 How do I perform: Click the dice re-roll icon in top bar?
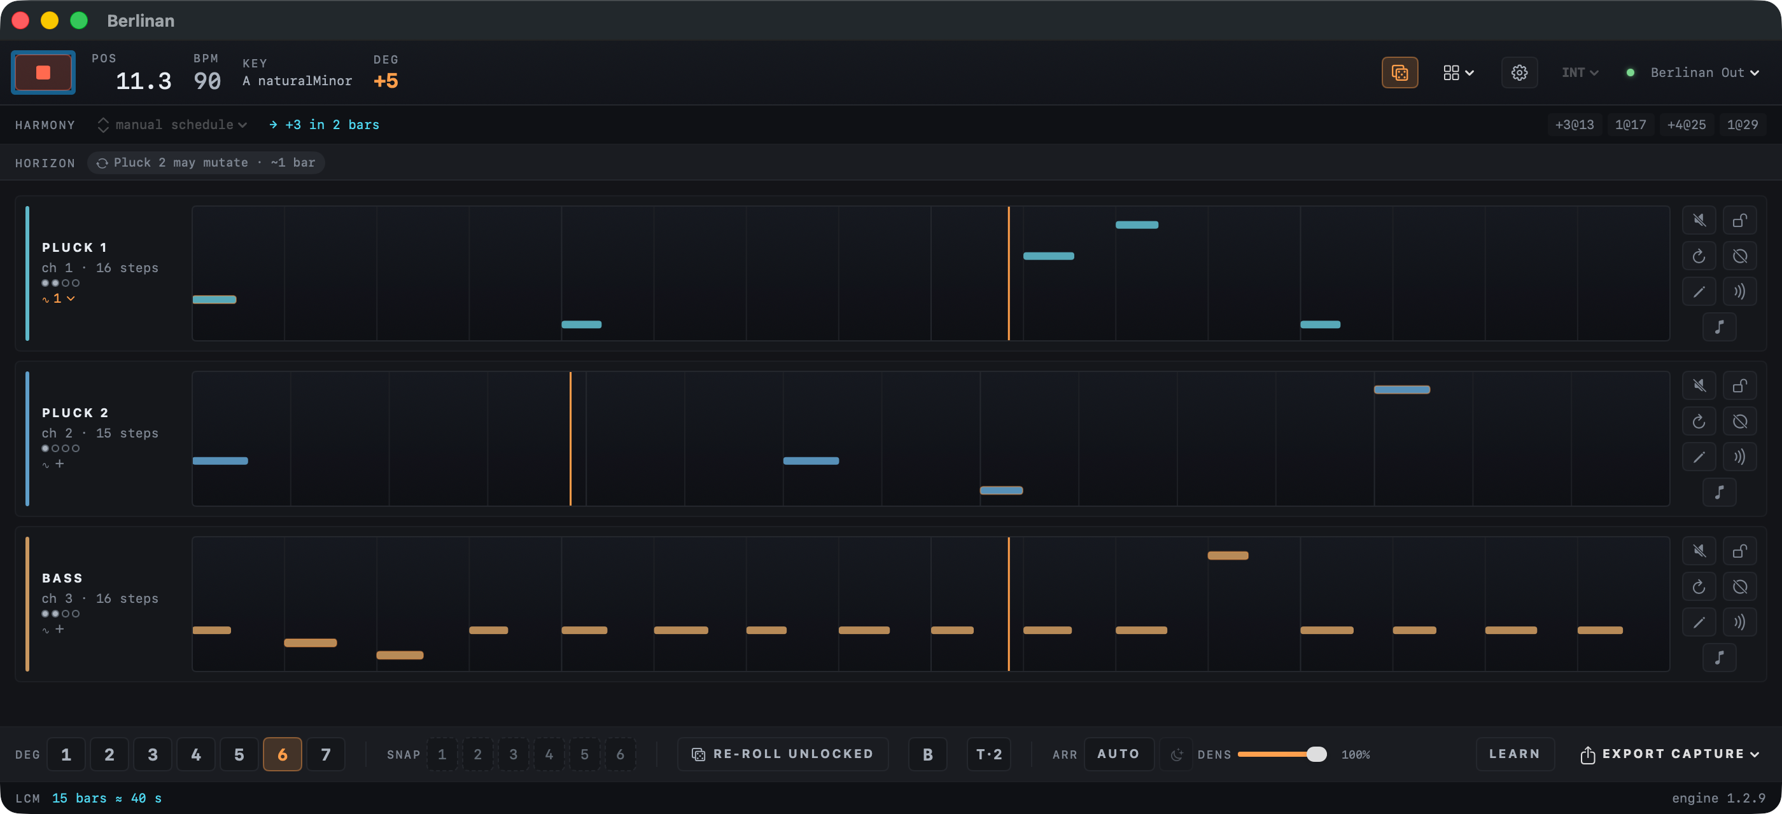pos(1399,72)
